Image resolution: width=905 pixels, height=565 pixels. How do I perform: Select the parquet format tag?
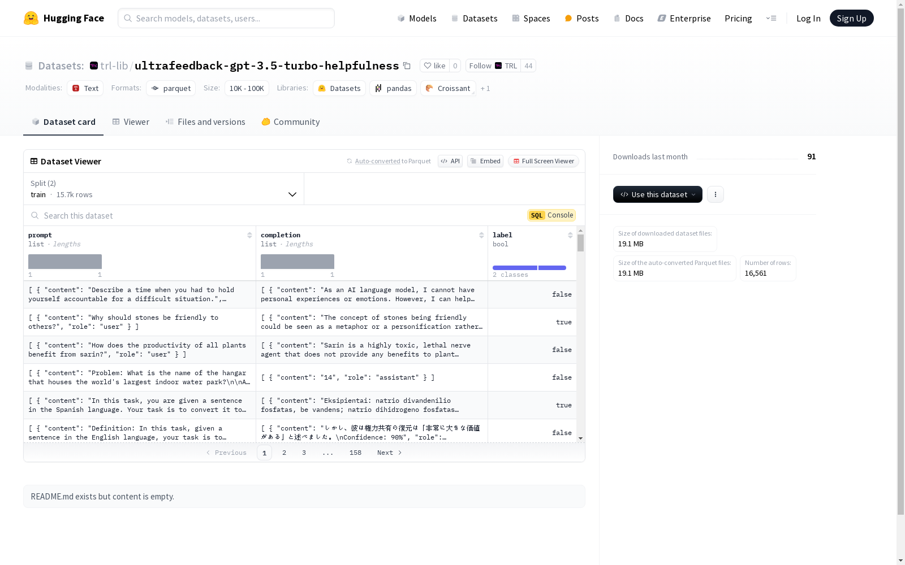point(171,88)
